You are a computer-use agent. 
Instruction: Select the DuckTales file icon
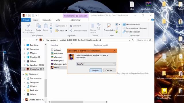click(x=52, y=54)
